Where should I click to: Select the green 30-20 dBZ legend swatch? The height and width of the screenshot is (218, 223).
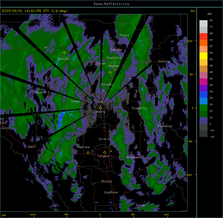[x=203, y=108]
